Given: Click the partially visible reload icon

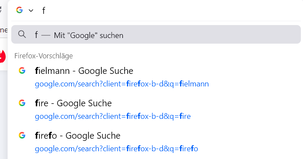Looking at the screenshot, I should [1, 10].
